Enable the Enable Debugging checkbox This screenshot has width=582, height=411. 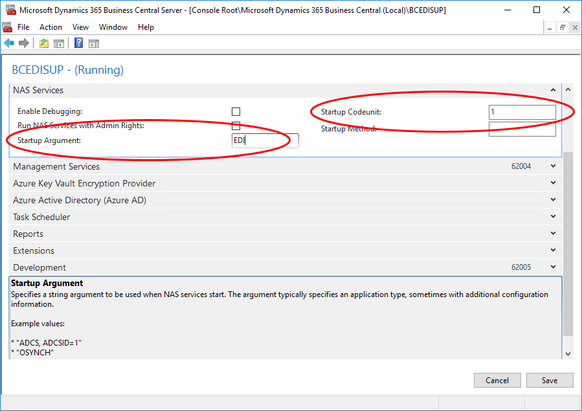(236, 112)
